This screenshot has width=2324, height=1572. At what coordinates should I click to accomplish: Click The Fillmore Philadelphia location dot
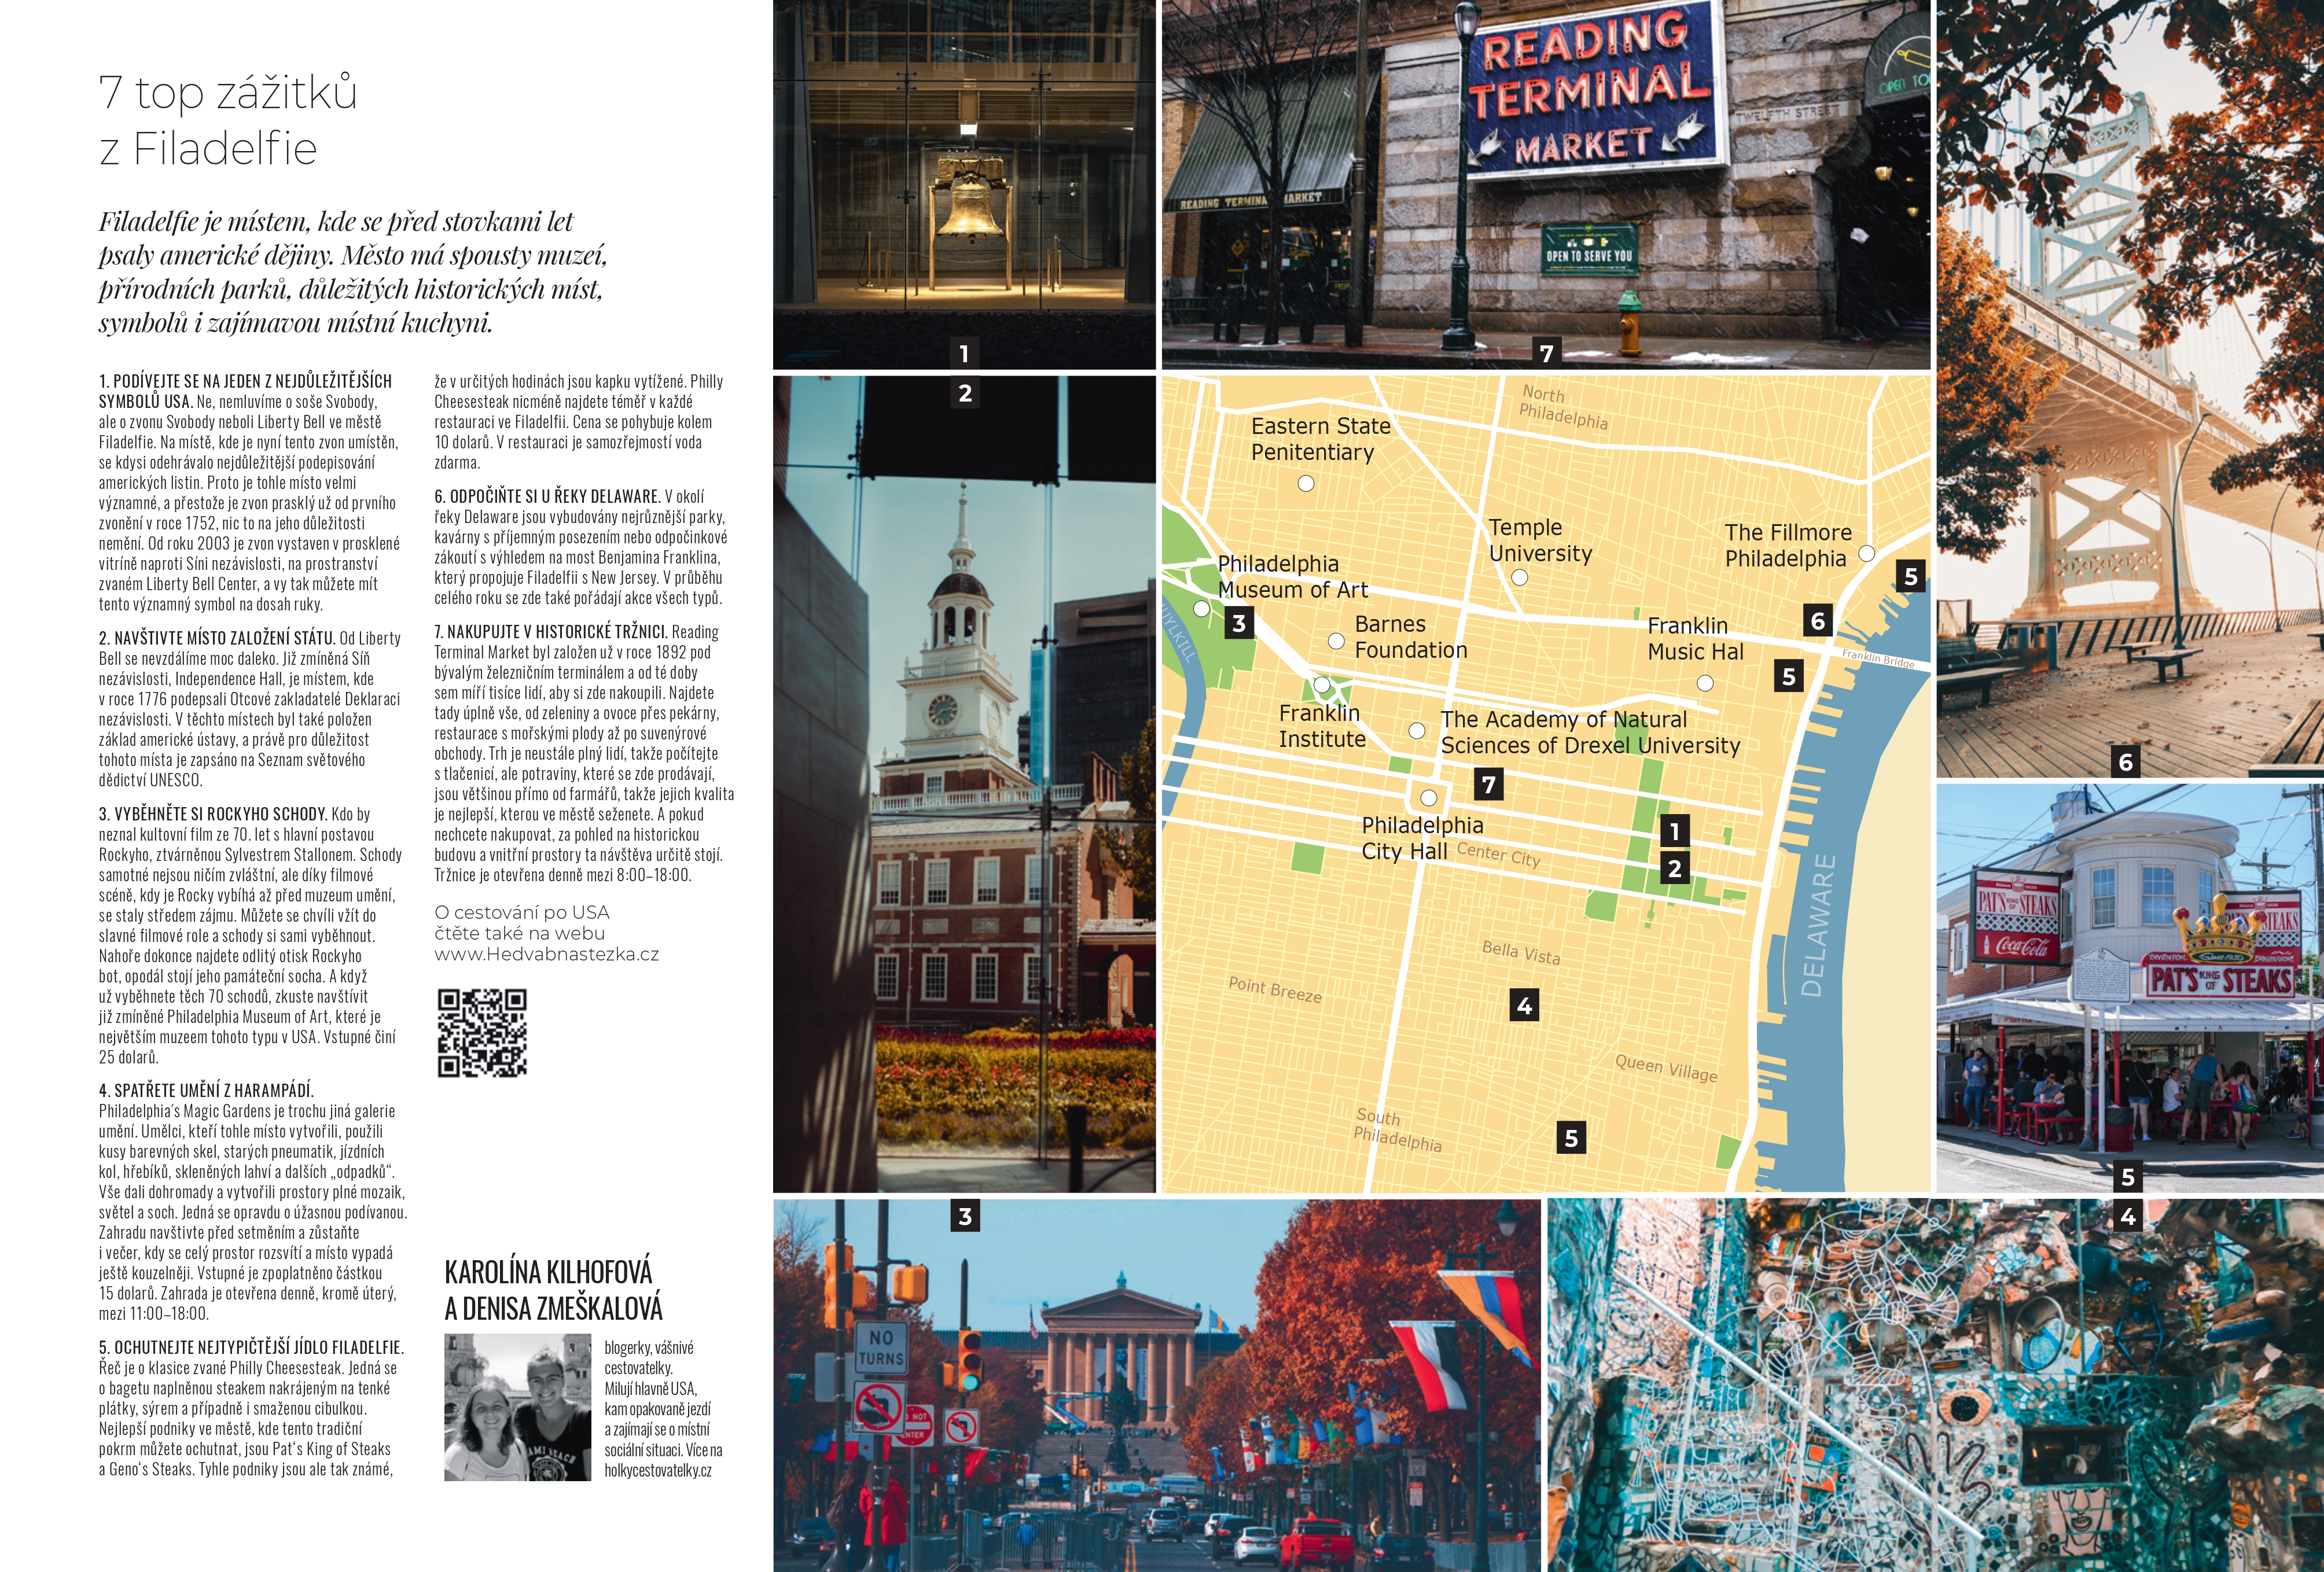pos(1866,553)
